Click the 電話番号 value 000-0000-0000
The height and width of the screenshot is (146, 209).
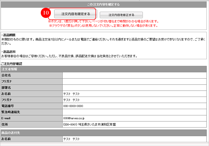click(73, 106)
